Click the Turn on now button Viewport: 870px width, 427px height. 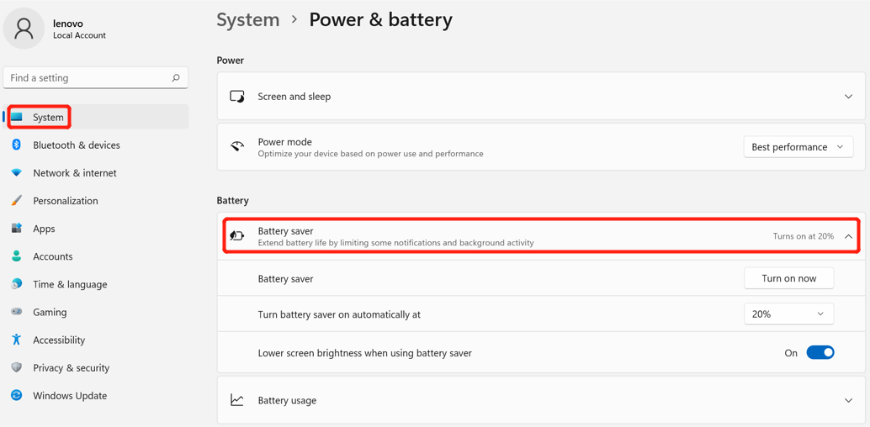pyautogui.click(x=788, y=278)
